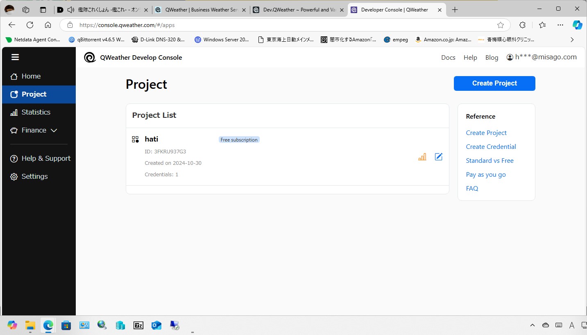Screen dimensions: 587x335
Task: Open Pay as you go link
Action: pos(486,175)
